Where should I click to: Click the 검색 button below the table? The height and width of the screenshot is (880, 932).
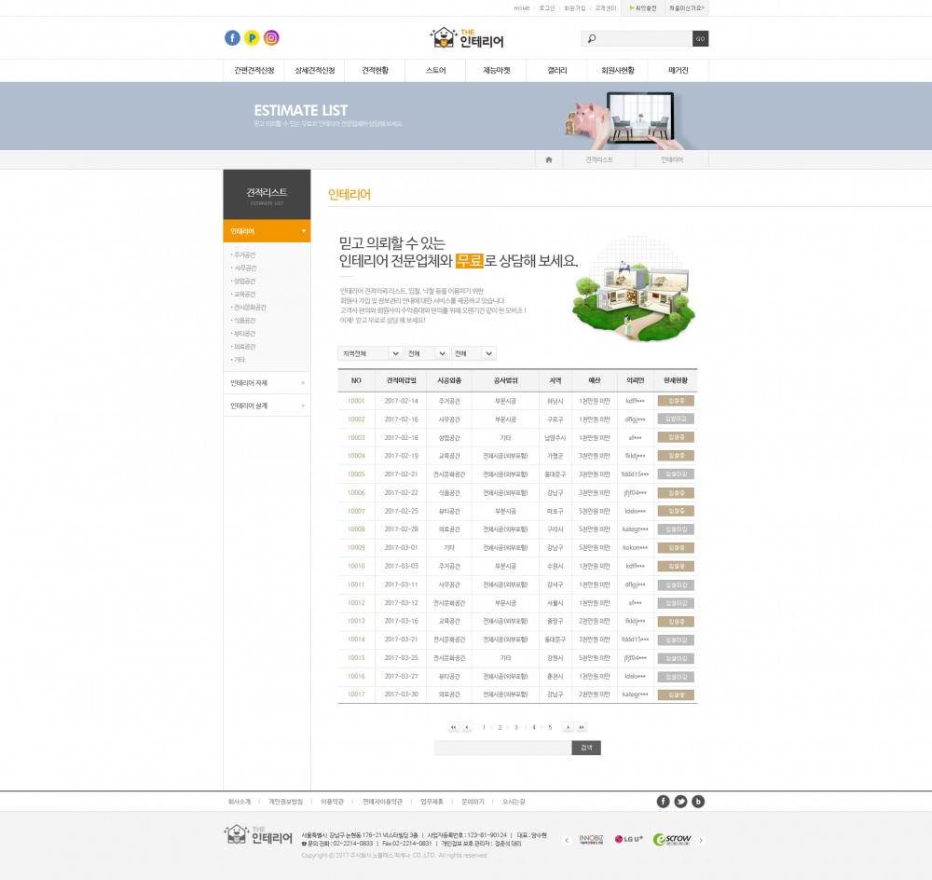click(586, 748)
